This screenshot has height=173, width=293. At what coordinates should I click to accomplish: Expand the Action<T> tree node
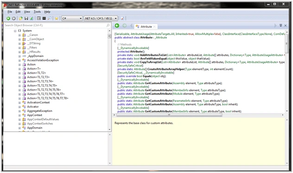click(19, 69)
